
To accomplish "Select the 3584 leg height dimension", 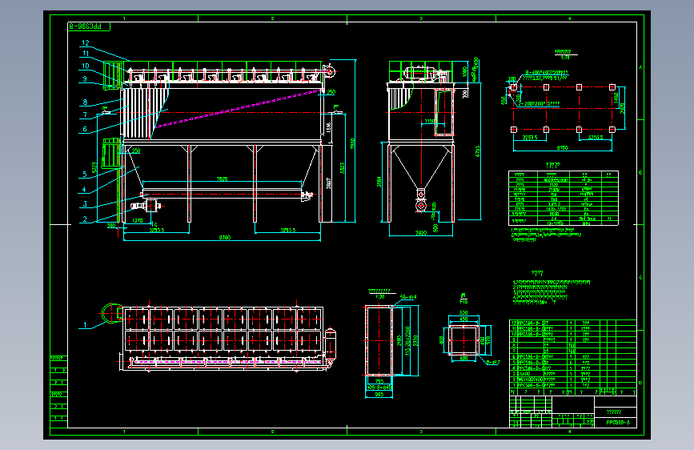I will pyautogui.click(x=379, y=182).
